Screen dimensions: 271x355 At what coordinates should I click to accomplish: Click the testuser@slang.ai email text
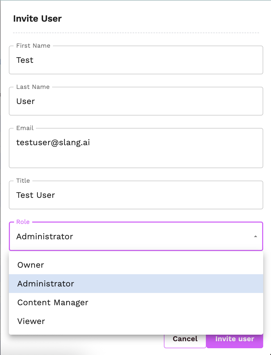coord(53,143)
